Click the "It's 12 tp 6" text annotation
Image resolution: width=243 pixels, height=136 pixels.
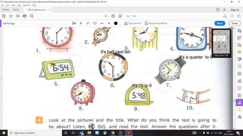142,86
